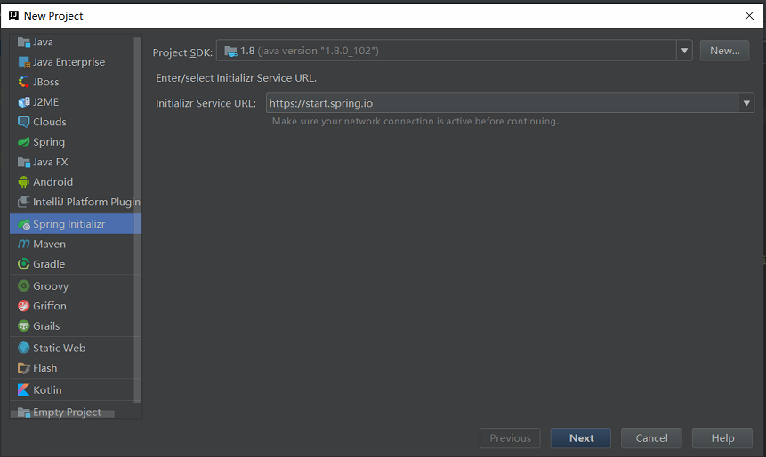Close the New Project window
Viewport: 766px width, 457px height.
click(749, 16)
